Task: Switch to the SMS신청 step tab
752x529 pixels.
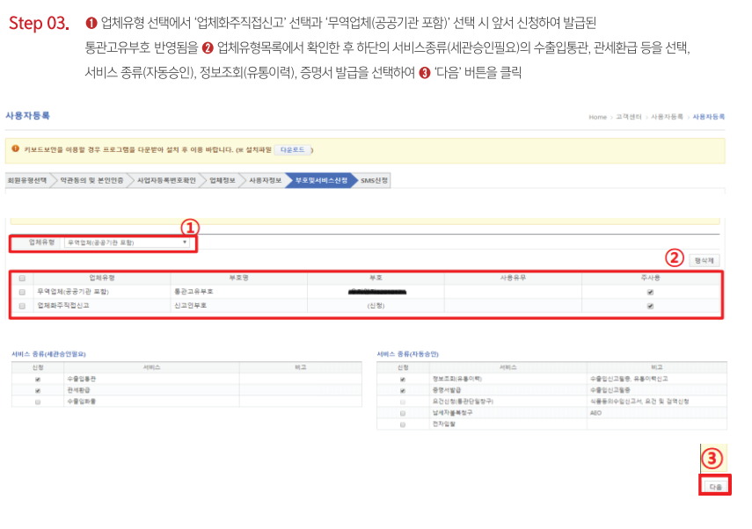Action: coord(374,180)
